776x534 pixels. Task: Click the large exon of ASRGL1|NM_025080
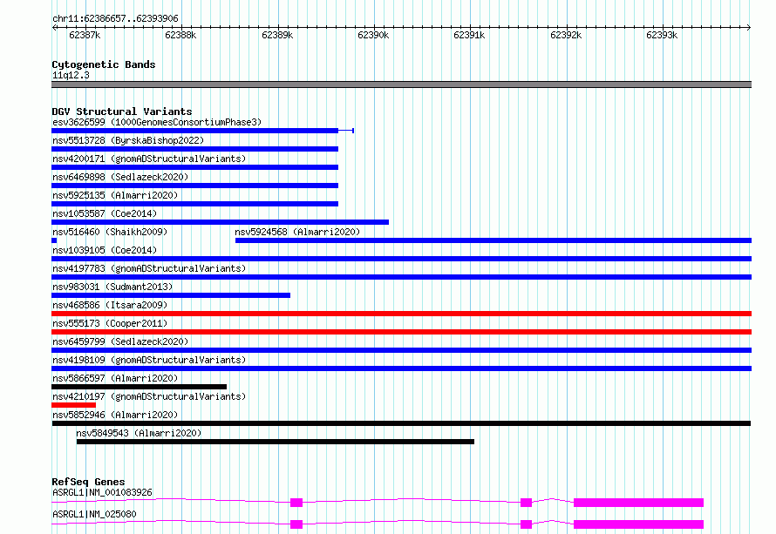[x=638, y=524]
